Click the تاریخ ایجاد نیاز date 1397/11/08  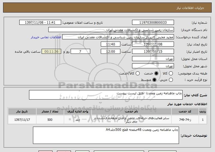(x=153, y=44)
